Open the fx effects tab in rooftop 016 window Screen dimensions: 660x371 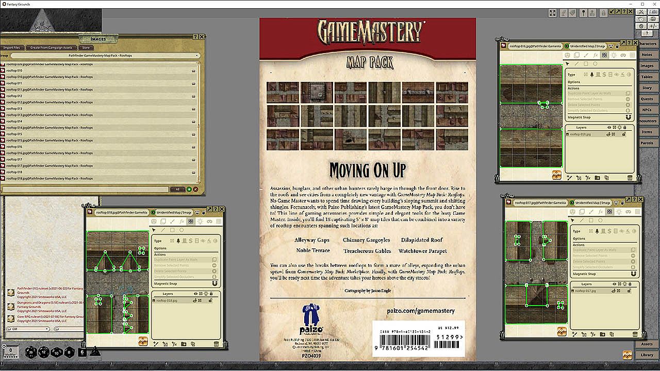[596, 55]
